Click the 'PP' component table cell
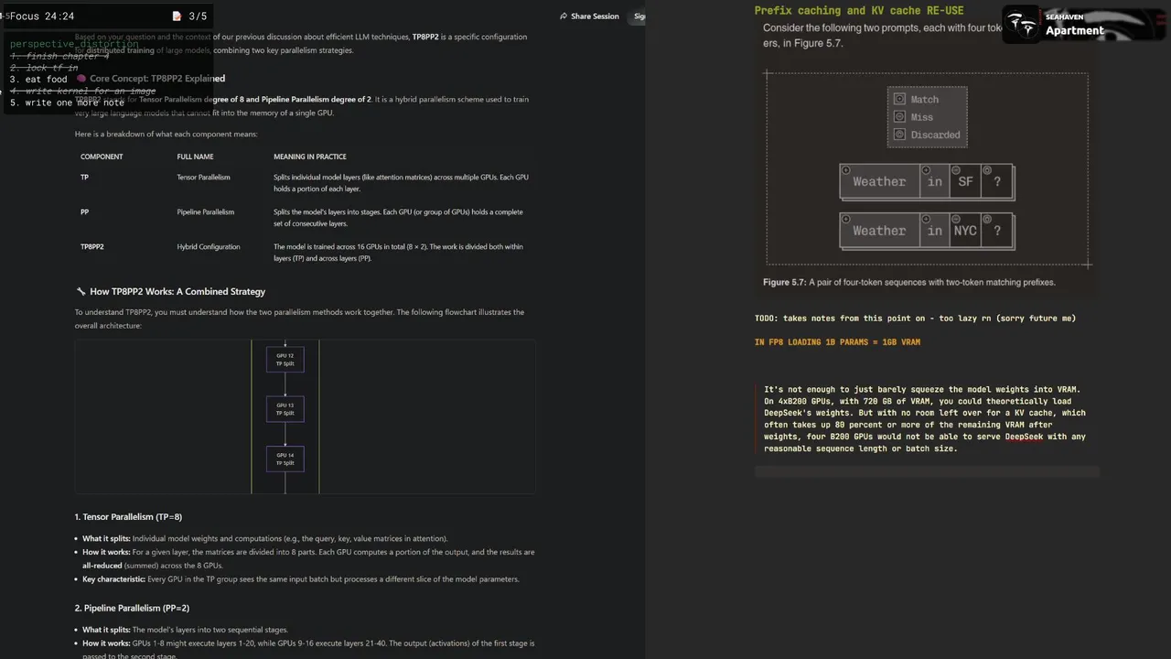The image size is (1171, 659). click(85, 211)
